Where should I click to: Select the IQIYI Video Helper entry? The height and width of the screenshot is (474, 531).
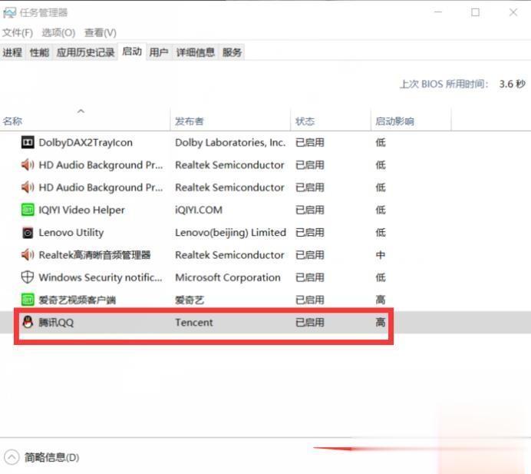click(x=81, y=210)
